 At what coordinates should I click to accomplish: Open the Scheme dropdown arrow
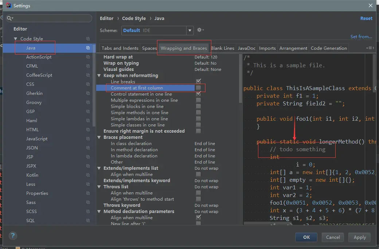[x=190, y=31]
